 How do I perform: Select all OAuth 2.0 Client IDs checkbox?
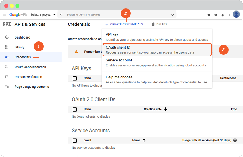click(75, 109)
